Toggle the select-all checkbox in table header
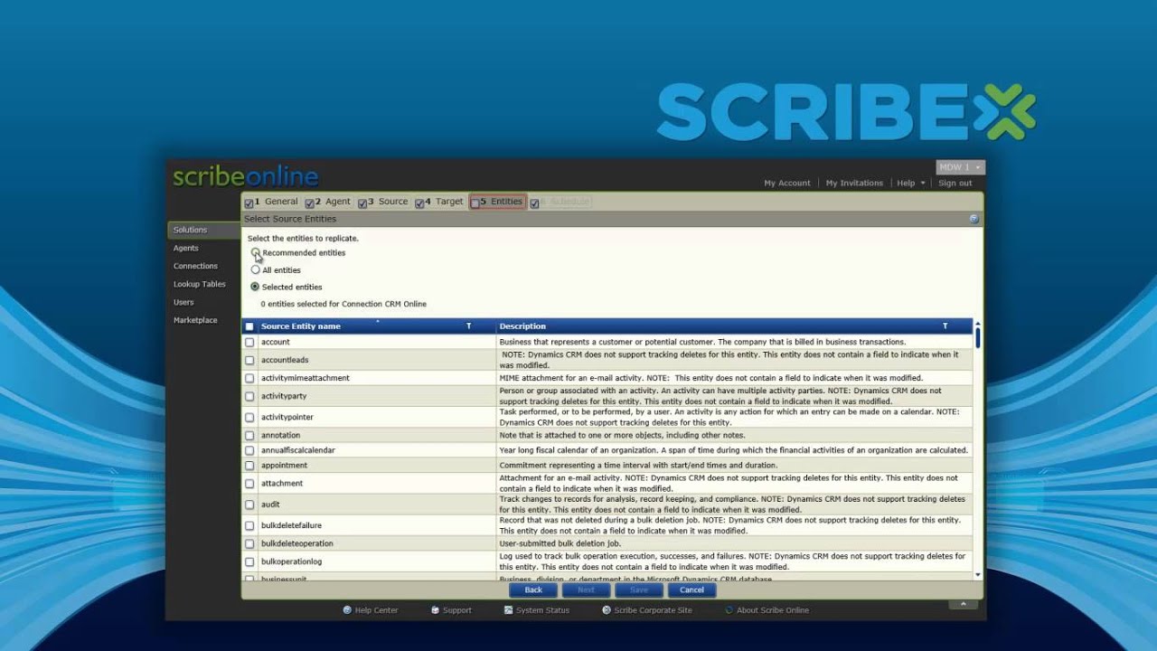 pos(249,326)
